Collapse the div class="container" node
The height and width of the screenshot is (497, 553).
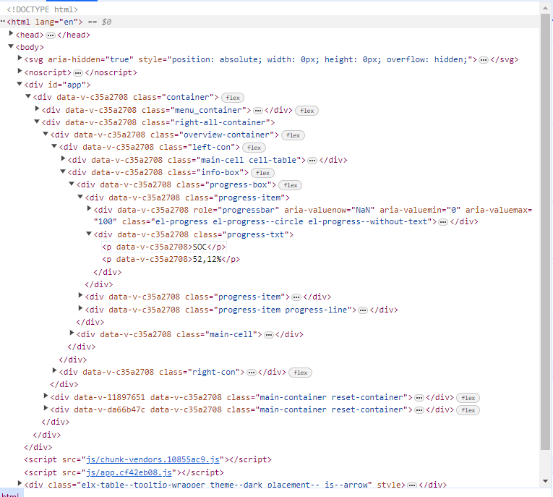(28, 96)
